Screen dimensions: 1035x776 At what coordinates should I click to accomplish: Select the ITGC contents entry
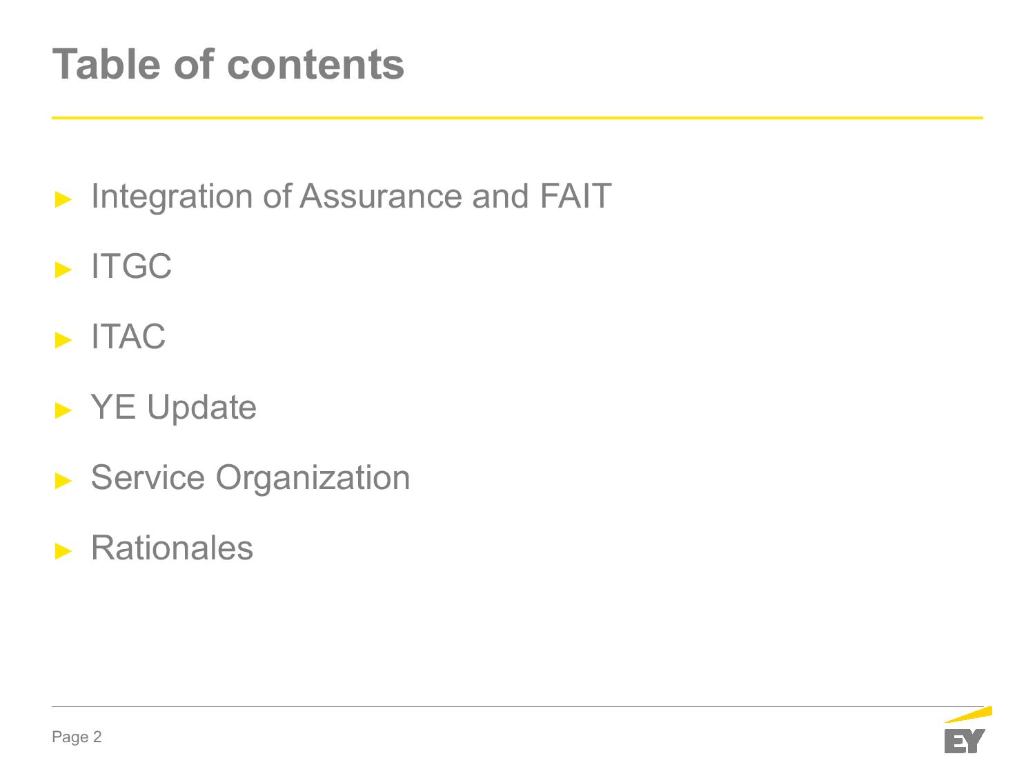pyautogui.click(x=131, y=266)
